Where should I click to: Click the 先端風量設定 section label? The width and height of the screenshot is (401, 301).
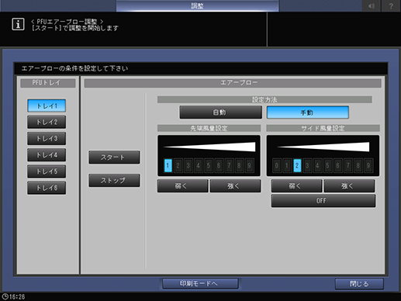209,128
